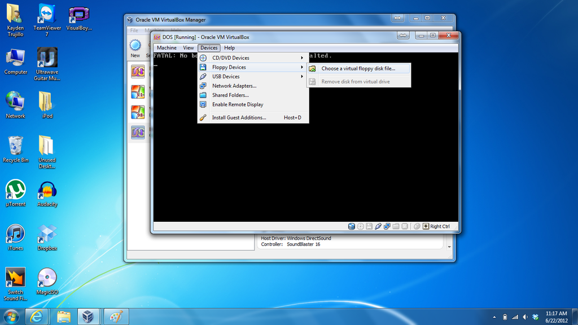This screenshot has width=578, height=325.
Task: Select the TeamViewer 7 desktop shortcut
Action: [47, 20]
